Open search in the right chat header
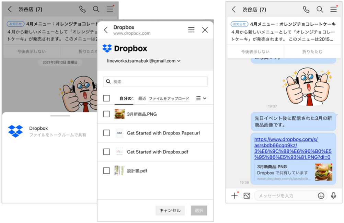 320,9
